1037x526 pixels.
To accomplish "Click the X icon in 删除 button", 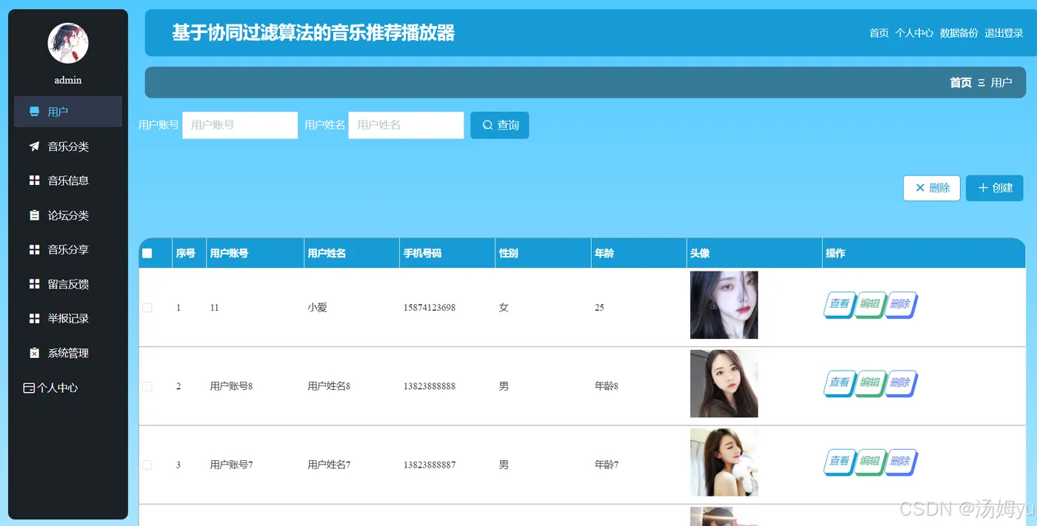I will coord(920,188).
